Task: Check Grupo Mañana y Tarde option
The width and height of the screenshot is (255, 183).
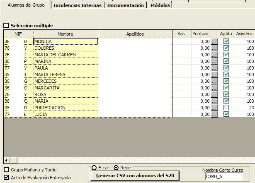Action: click(6, 170)
